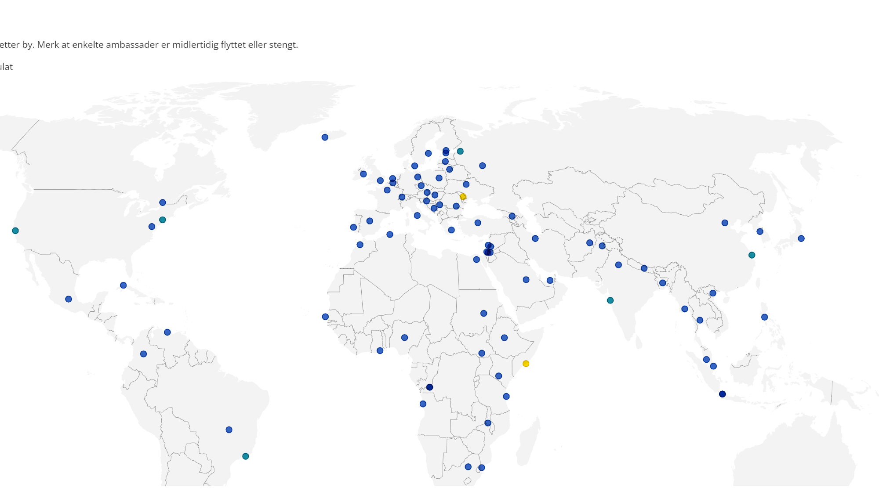Click the teal marker on India's west coast

(610, 300)
